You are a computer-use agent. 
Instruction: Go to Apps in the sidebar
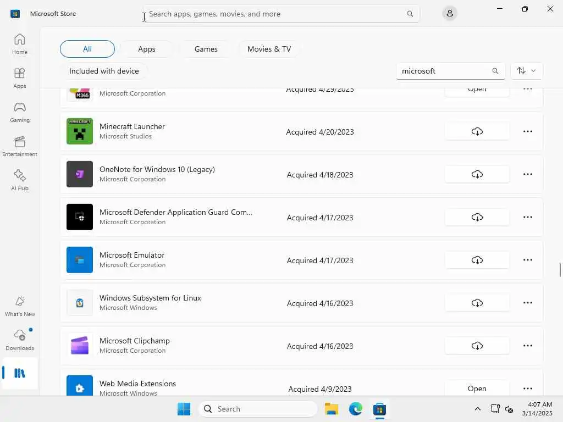[x=20, y=78]
